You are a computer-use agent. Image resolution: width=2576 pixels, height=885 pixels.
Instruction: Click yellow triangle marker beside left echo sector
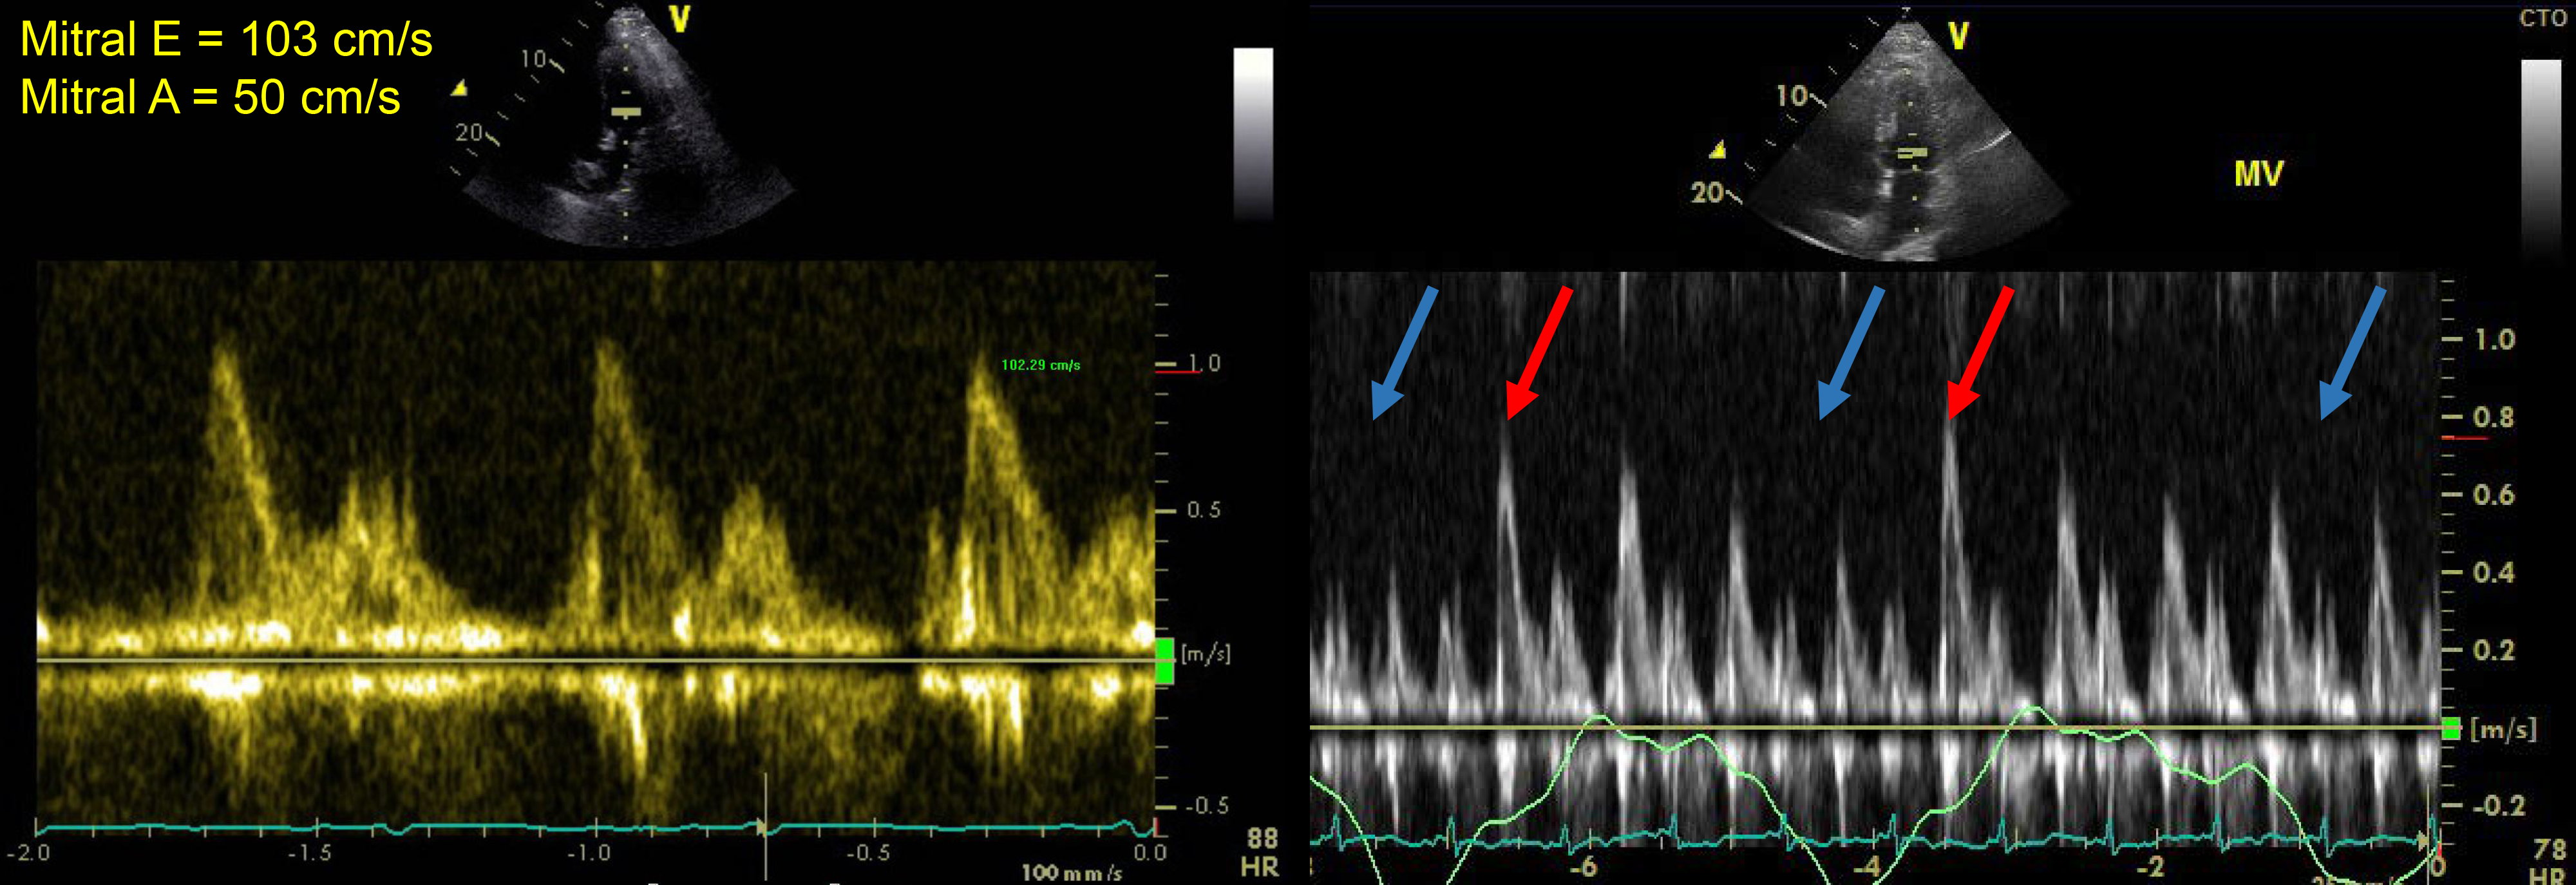(459, 89)
